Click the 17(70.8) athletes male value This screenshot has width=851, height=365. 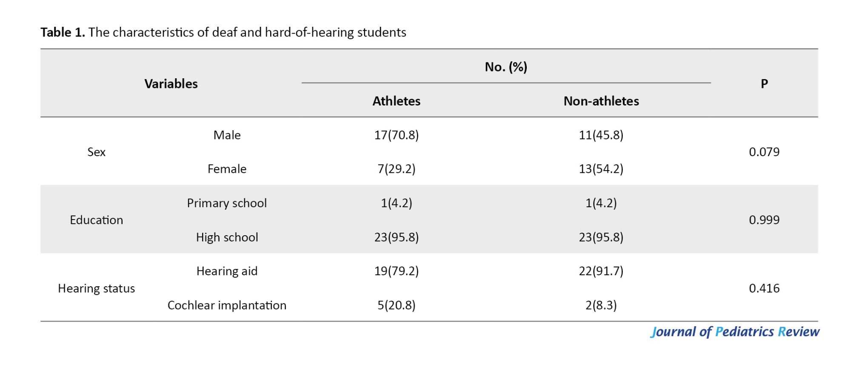[396, 135]
